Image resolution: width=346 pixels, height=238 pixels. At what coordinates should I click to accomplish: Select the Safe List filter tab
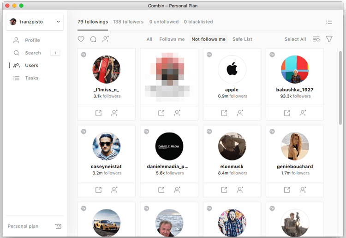click(x=242, y=39)
